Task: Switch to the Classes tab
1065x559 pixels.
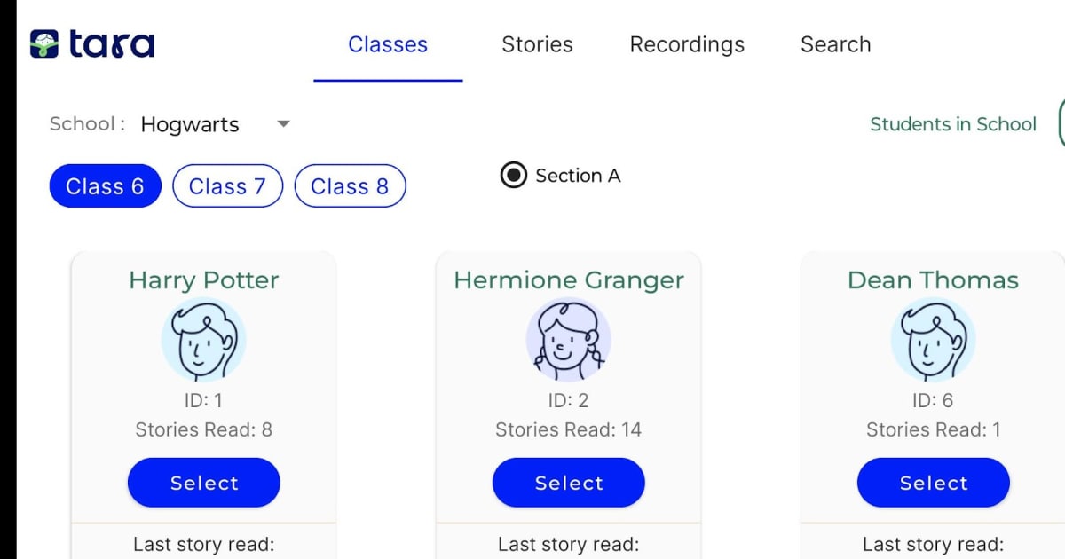Action: (x=388, y=44)
